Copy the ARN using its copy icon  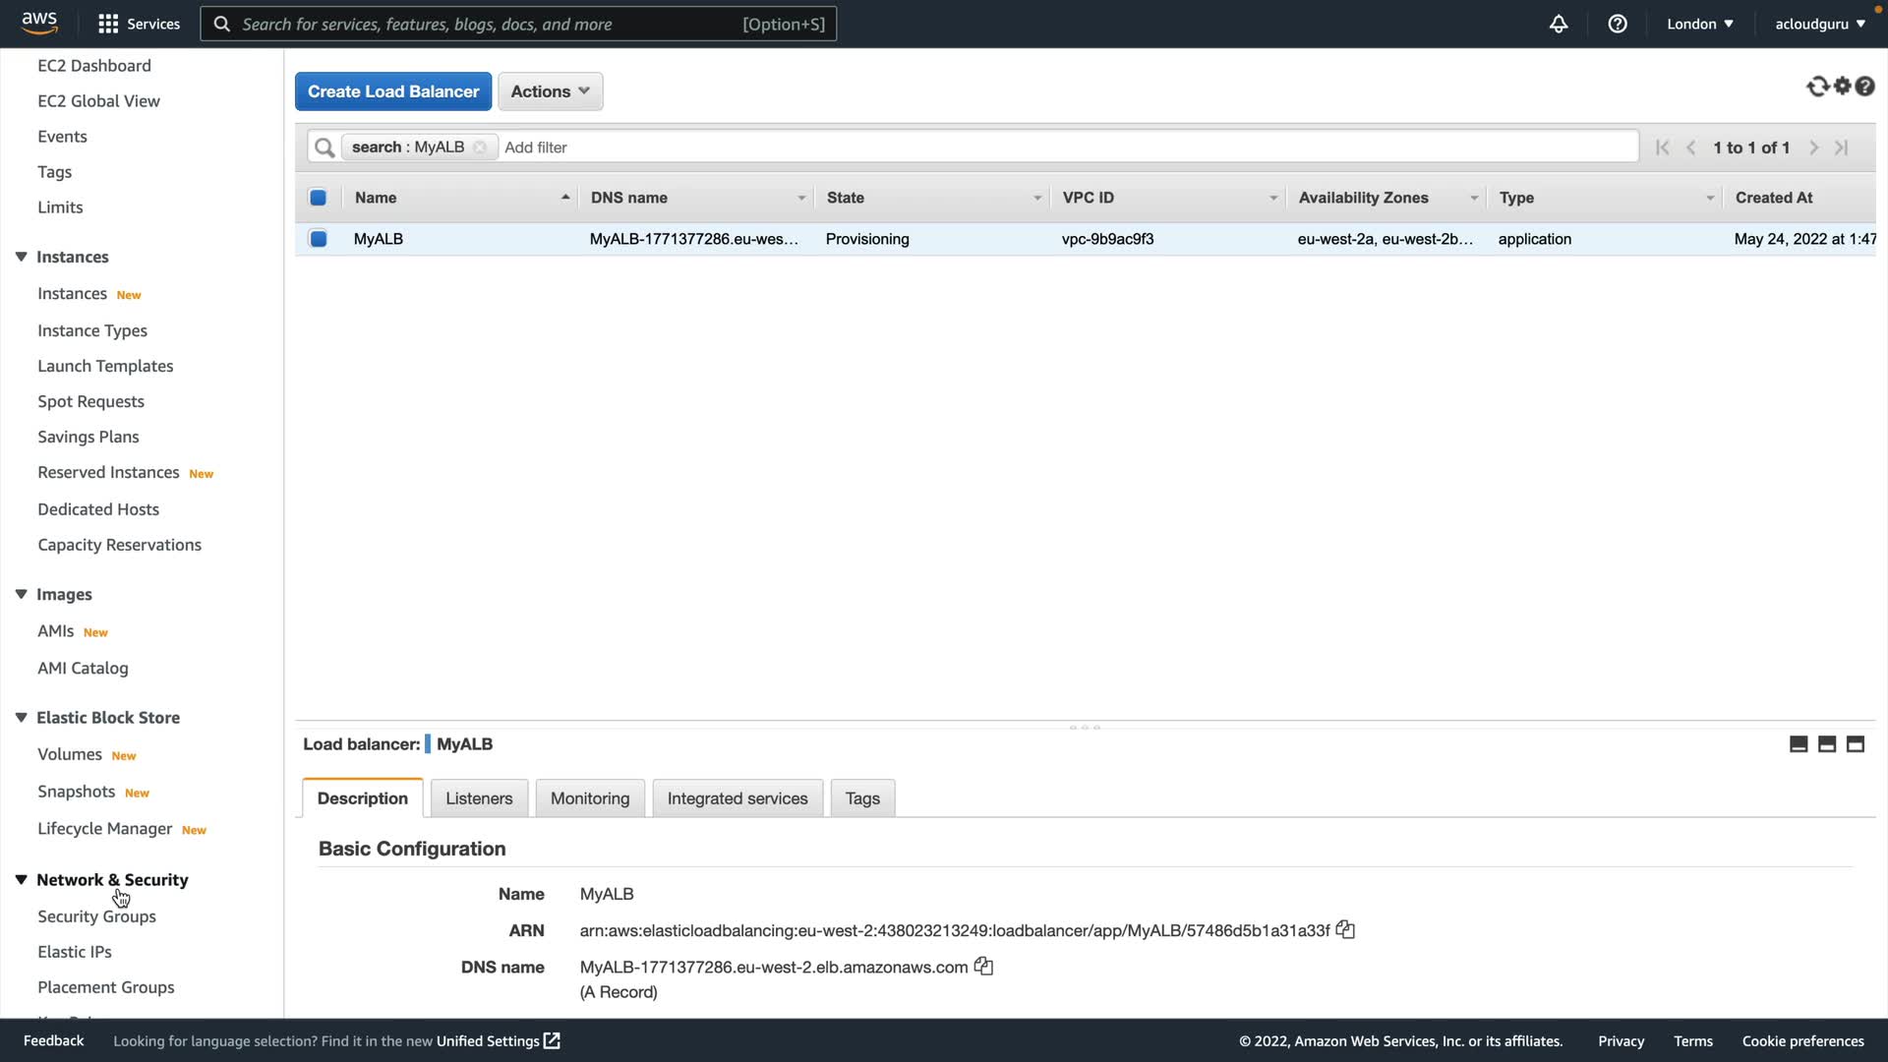1345,930
